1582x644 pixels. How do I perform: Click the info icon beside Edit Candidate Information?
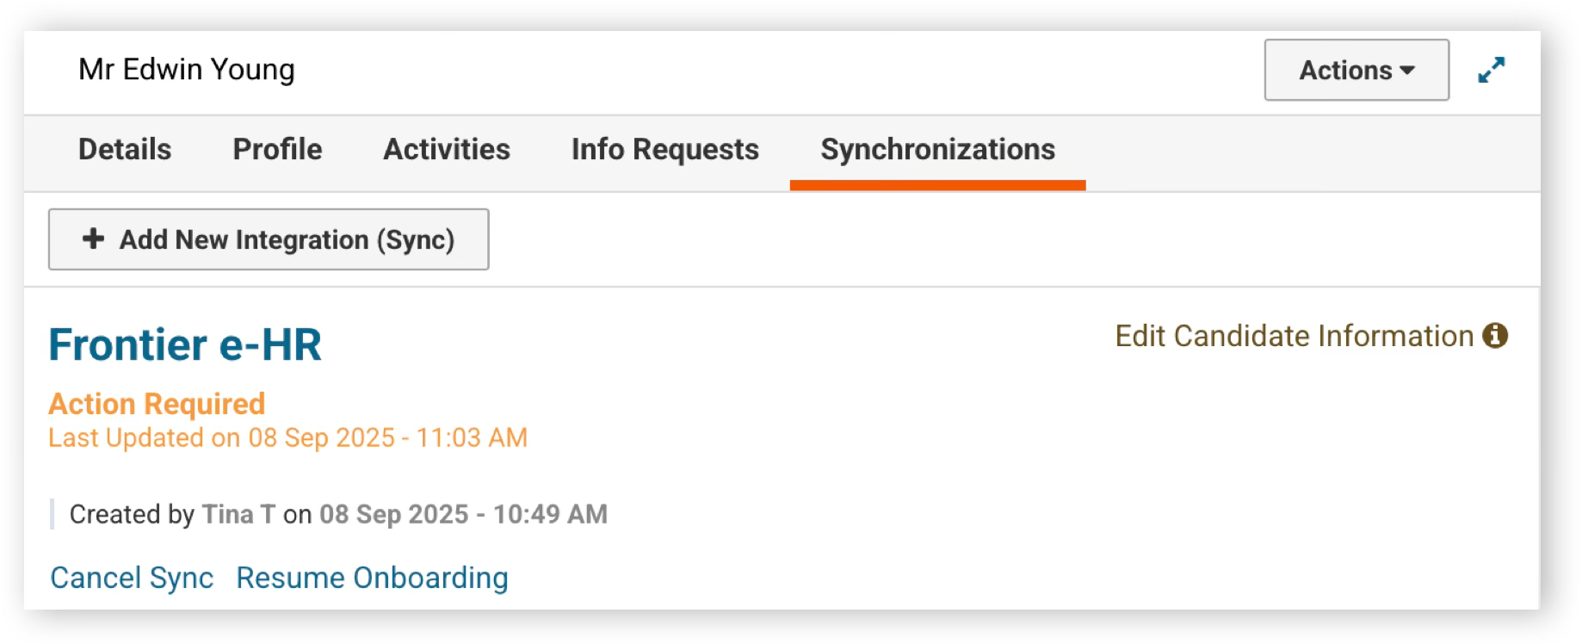click(1495, 336)
